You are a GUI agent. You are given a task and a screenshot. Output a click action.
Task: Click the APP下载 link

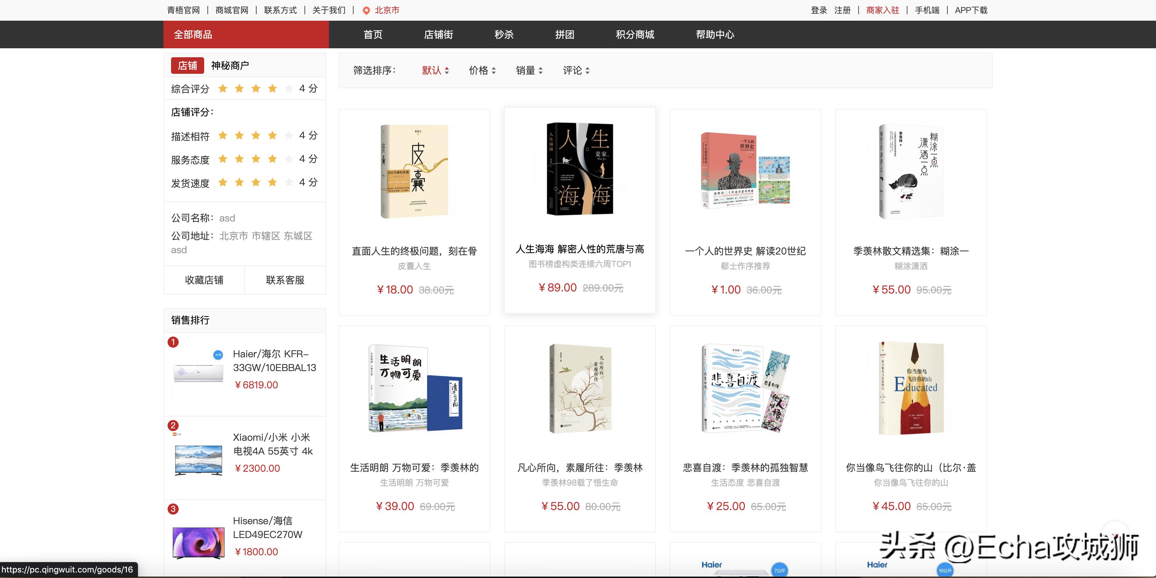tap(971, 10)
